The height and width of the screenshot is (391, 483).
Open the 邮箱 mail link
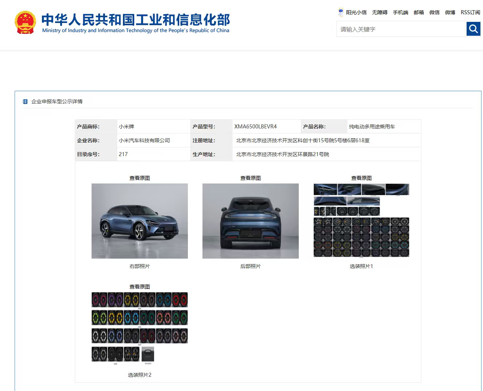(418, 12)
